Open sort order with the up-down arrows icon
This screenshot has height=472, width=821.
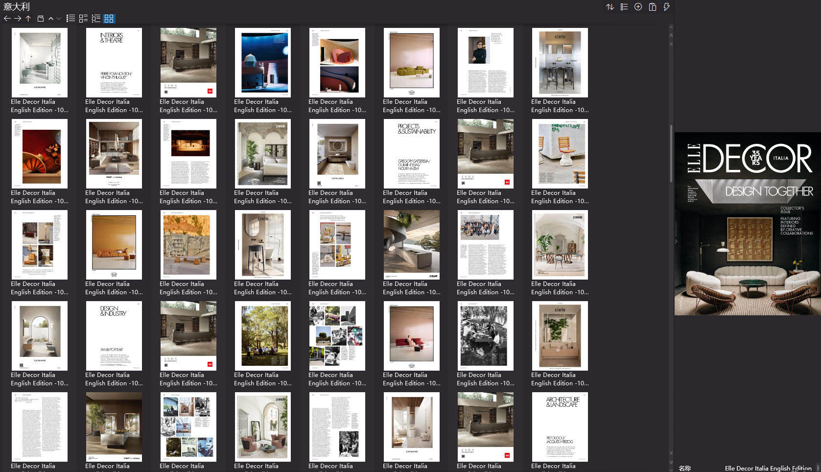click(610, 7)
